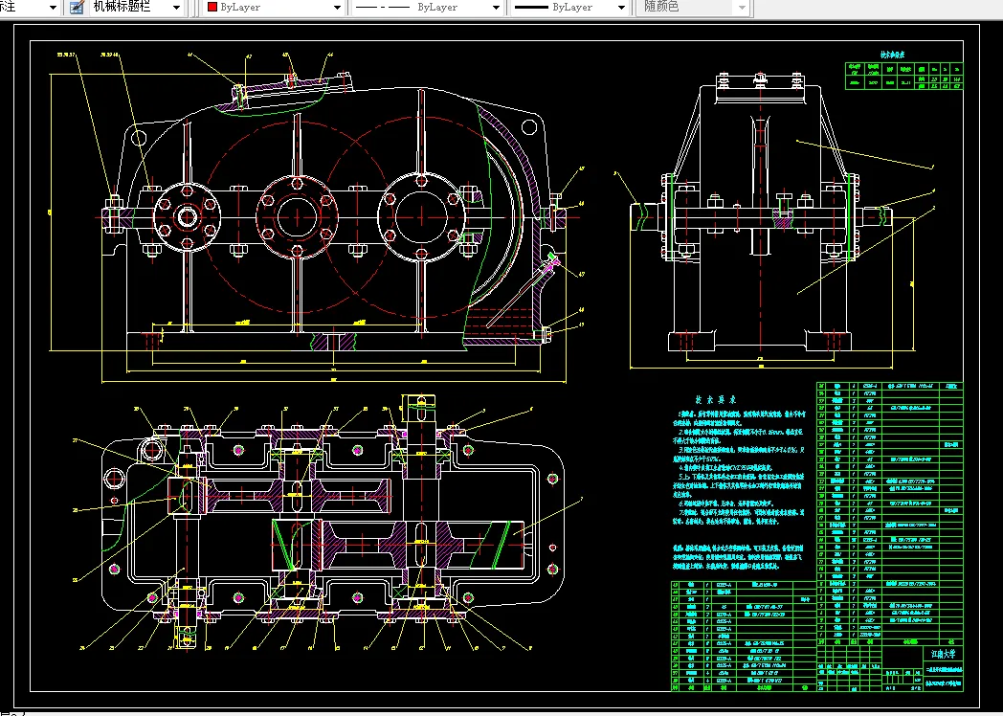Expand the ByLayer color control dropdown
Screen dimensions: 1003x716
337,8
